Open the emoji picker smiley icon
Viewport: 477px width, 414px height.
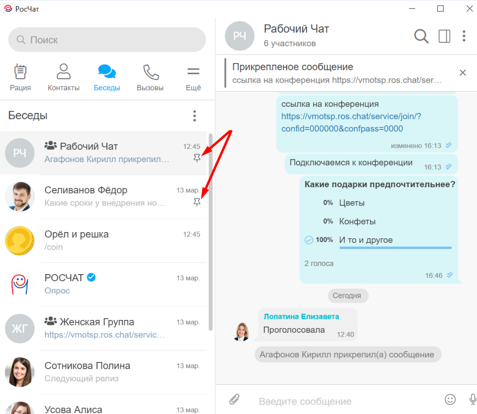point(450,399)
